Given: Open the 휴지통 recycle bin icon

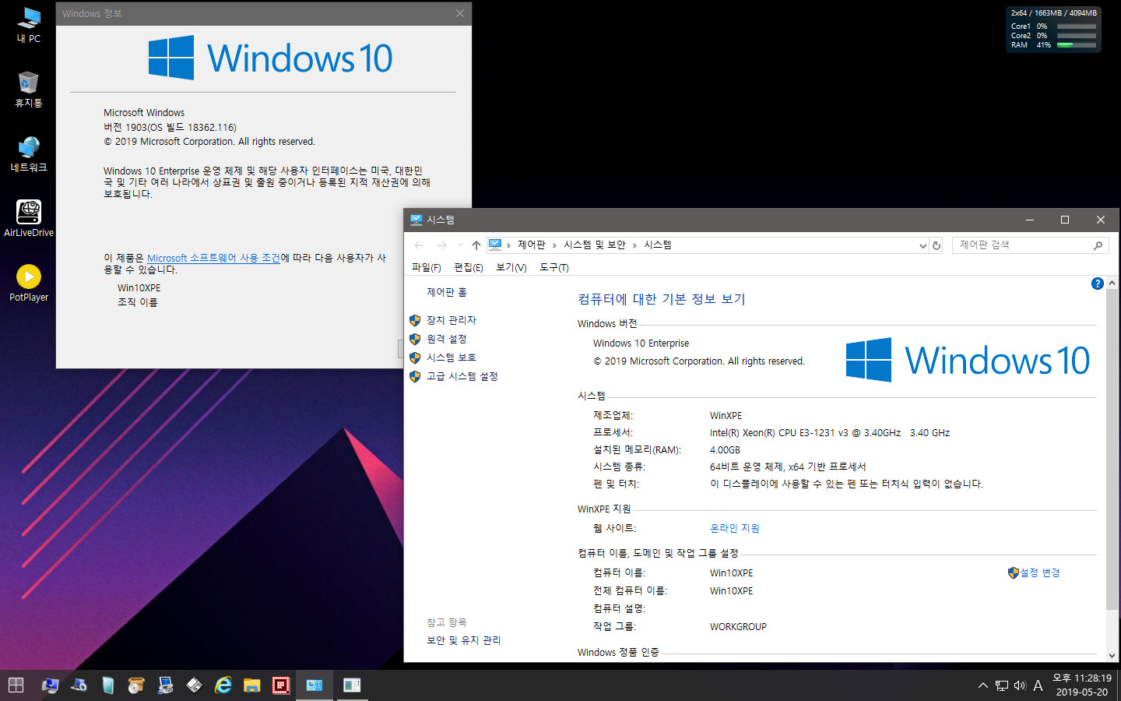Looking at the screenshot, I should (29, 90).
